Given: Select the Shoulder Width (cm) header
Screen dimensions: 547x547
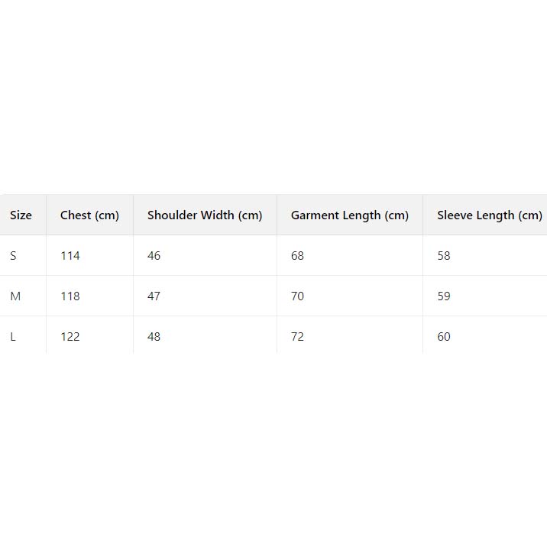Looking at the screenshot, I should pos(205,215).
